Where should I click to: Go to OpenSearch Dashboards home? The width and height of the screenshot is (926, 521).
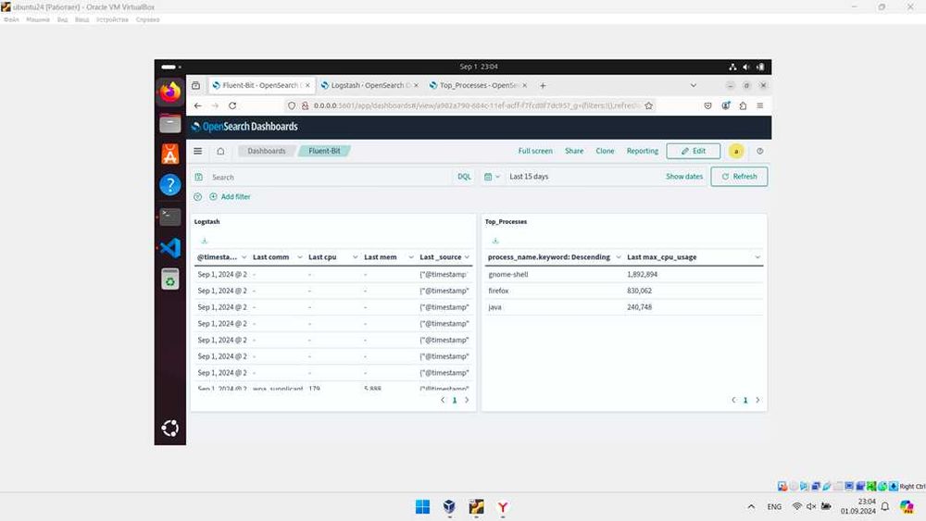pyautogui.click(x=220, y=151)
